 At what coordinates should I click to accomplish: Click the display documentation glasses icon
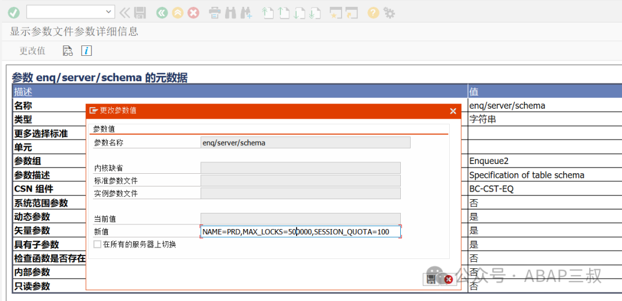68,51
